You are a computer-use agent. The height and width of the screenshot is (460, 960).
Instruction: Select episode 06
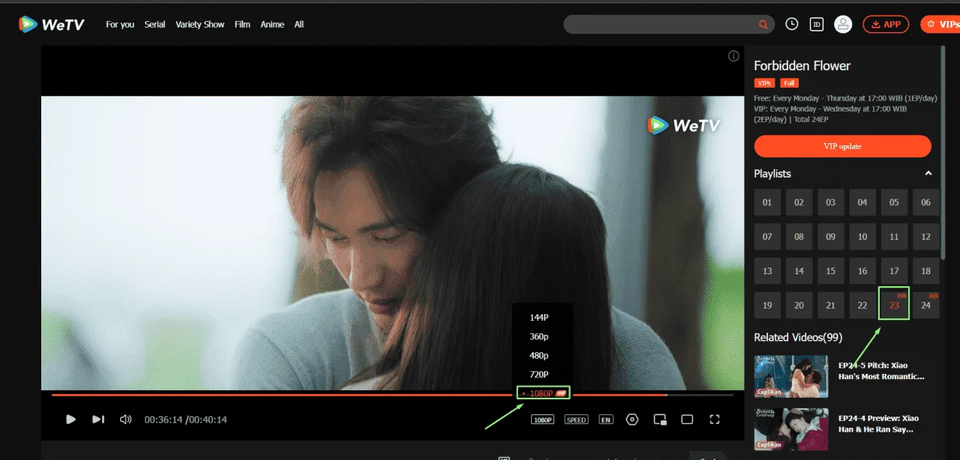pyautogui.click(x=925, y=202)
